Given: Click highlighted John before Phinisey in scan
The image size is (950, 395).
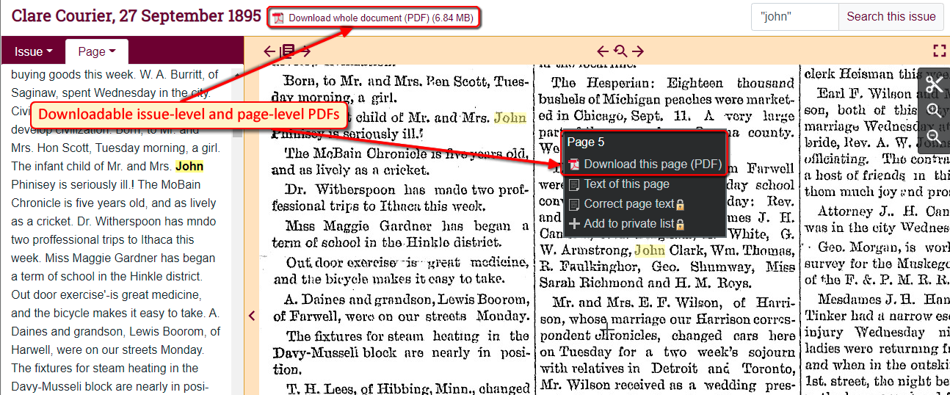Looking at the screenshot, I should tap(510, 117).
